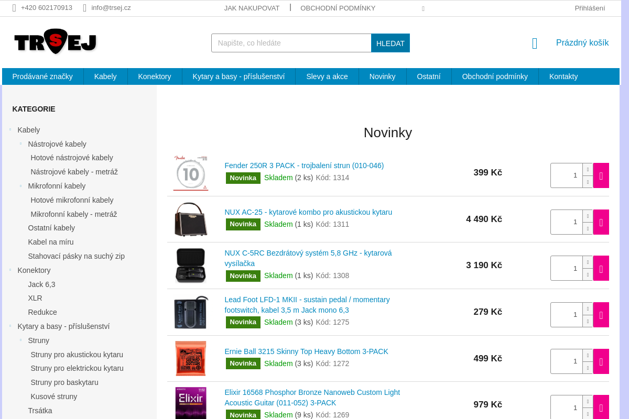Open Přihlášení login link

click(590, 8)
